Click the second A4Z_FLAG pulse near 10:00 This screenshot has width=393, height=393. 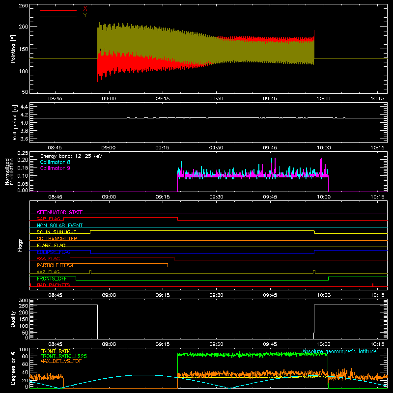314,272
